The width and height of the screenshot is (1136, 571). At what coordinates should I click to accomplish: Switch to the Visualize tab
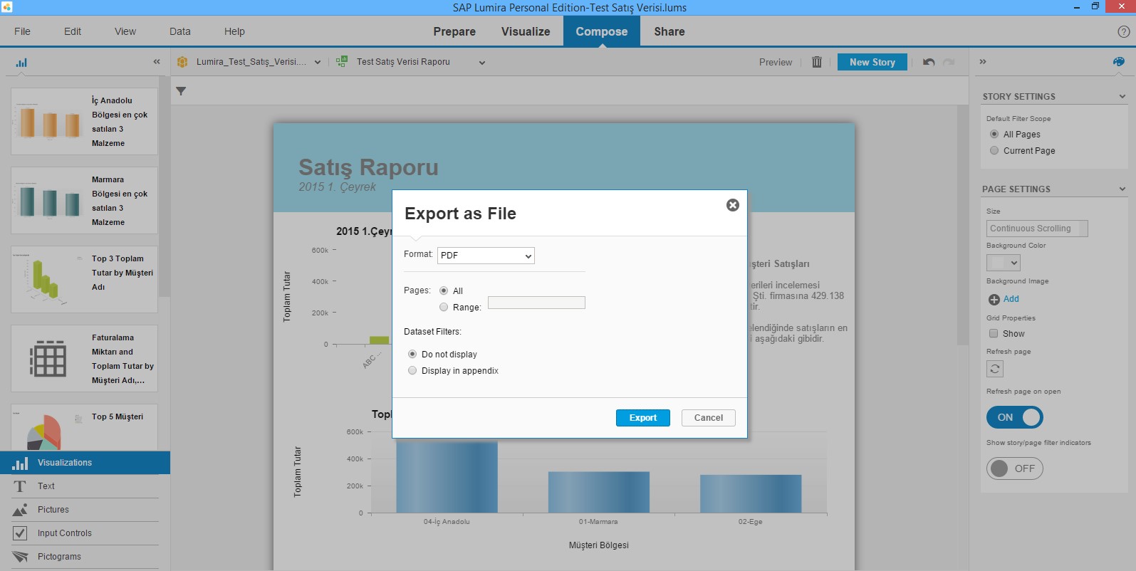[525, 31]
